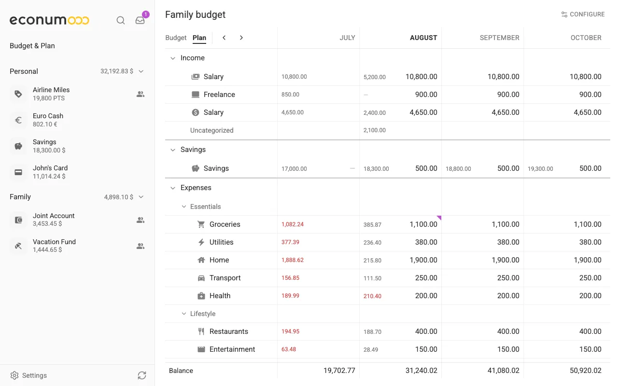Open the search icon in the sidebar
This screenshot has height=386, width=618.
coord(121,20)
